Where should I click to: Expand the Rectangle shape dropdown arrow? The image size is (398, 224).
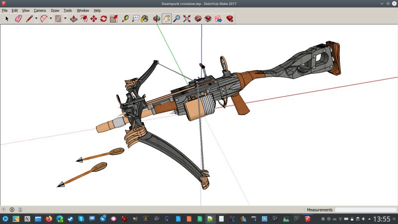click(65, 19)
